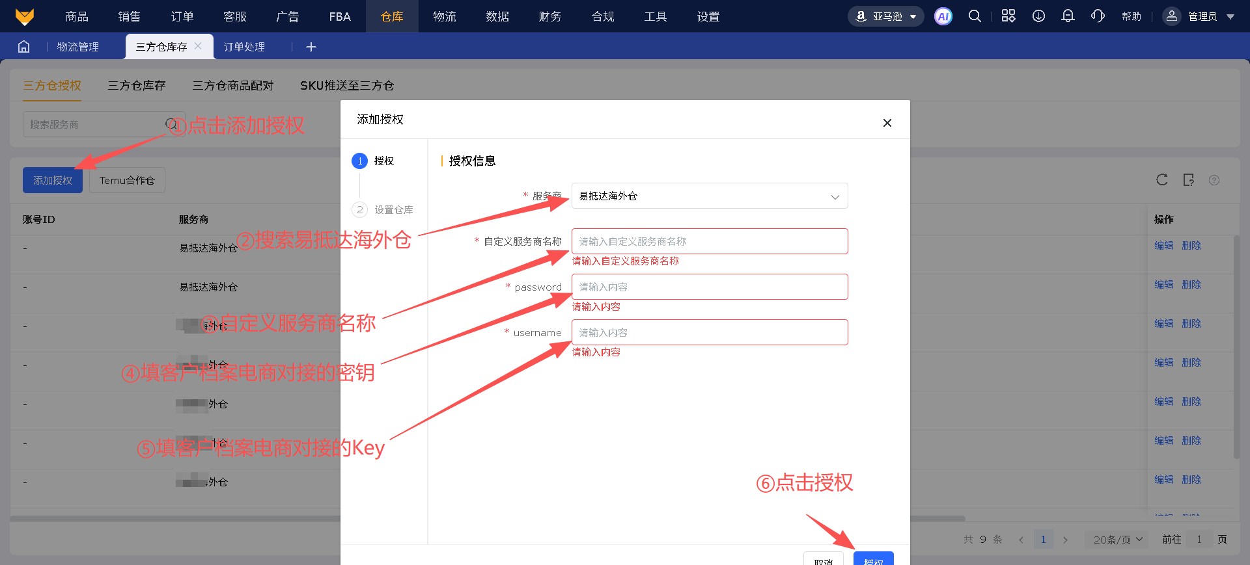Open the 仓库 menu

(392, 16)
